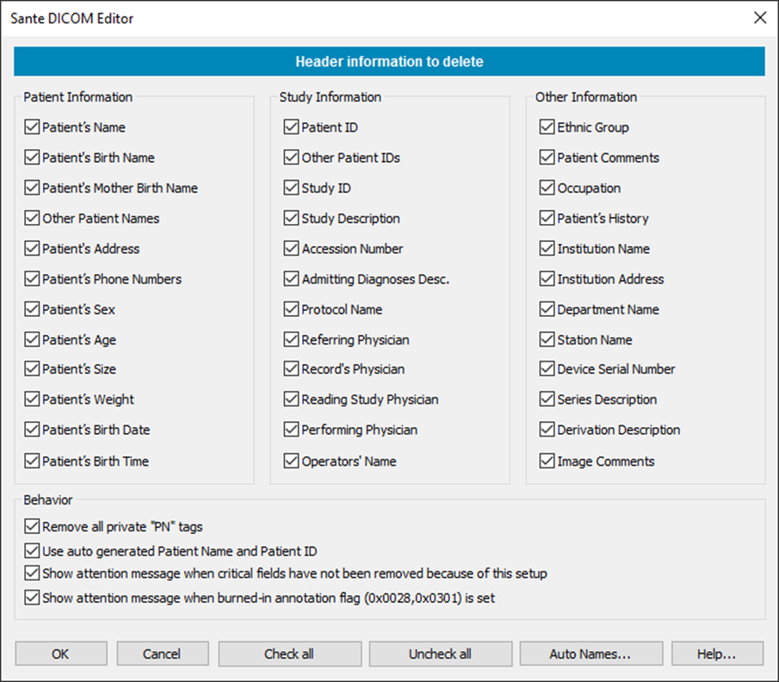
Task: Uncheck the Referring Physician checkbox
Action: [x=291, y=339]
